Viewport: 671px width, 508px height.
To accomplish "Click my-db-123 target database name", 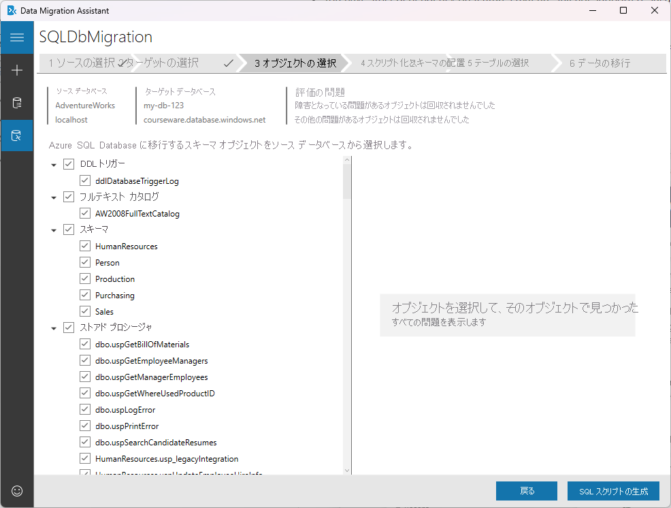I will click(x=163, y=106).
